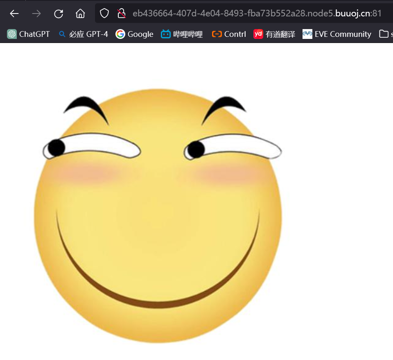Click the forward navigation arrow
This screenshot has width=393, height=360.
click(36, 14)
